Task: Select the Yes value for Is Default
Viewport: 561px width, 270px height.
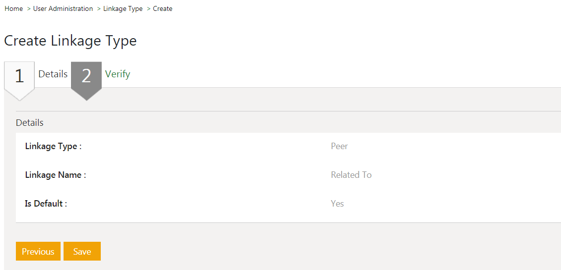Action: coord(337,204)
